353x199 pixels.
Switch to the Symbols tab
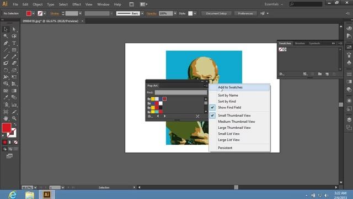point(314,43)
